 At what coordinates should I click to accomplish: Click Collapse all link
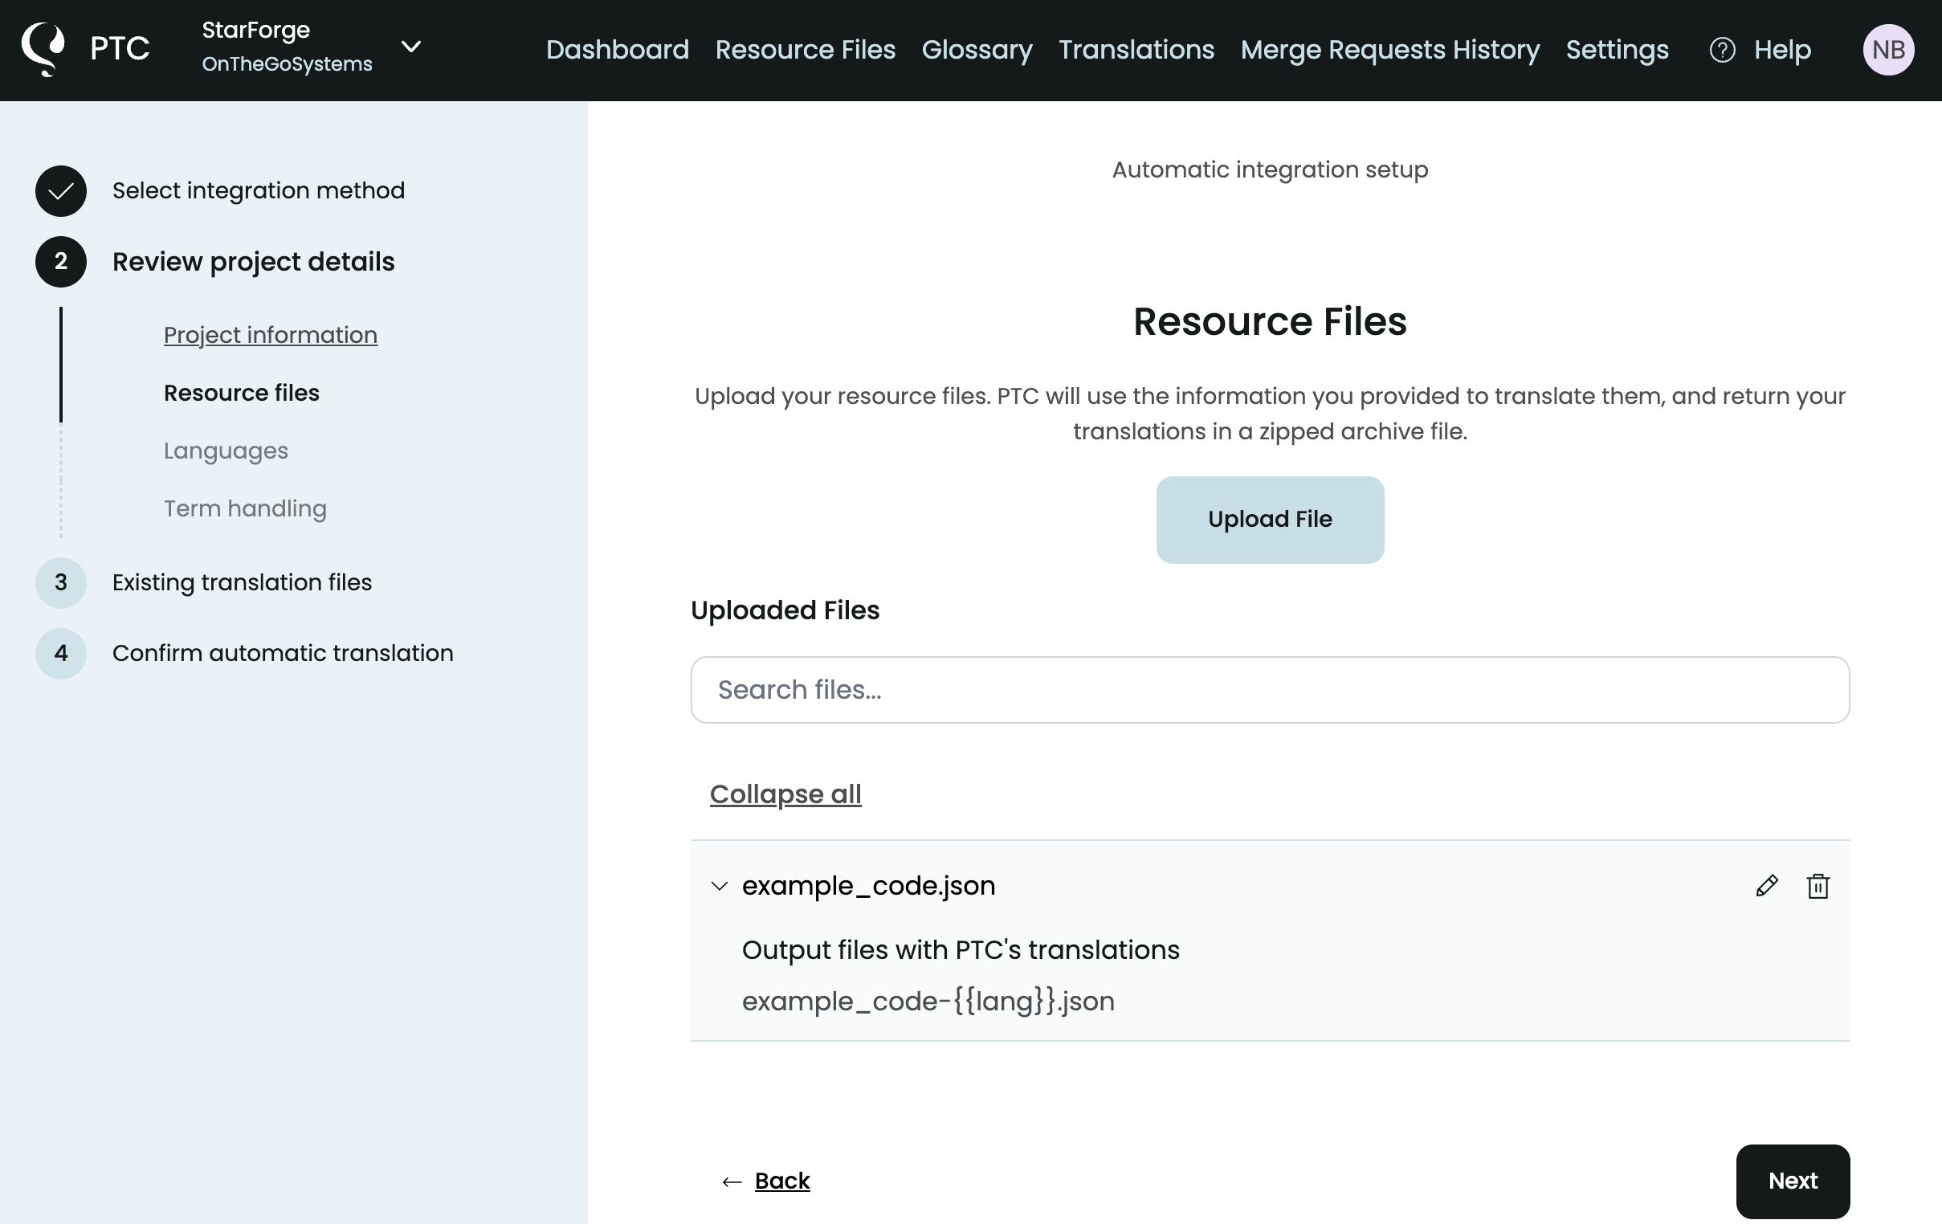point(785,794)
